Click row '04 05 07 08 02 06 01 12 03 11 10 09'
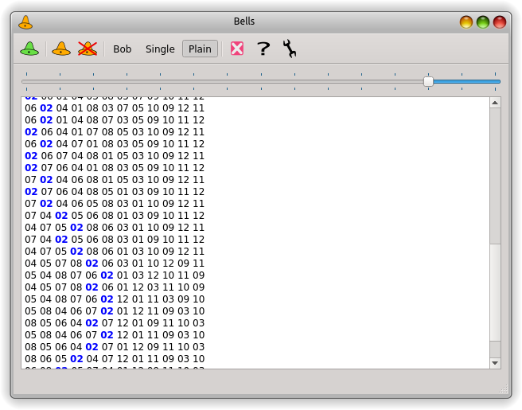 click(115, 287)
